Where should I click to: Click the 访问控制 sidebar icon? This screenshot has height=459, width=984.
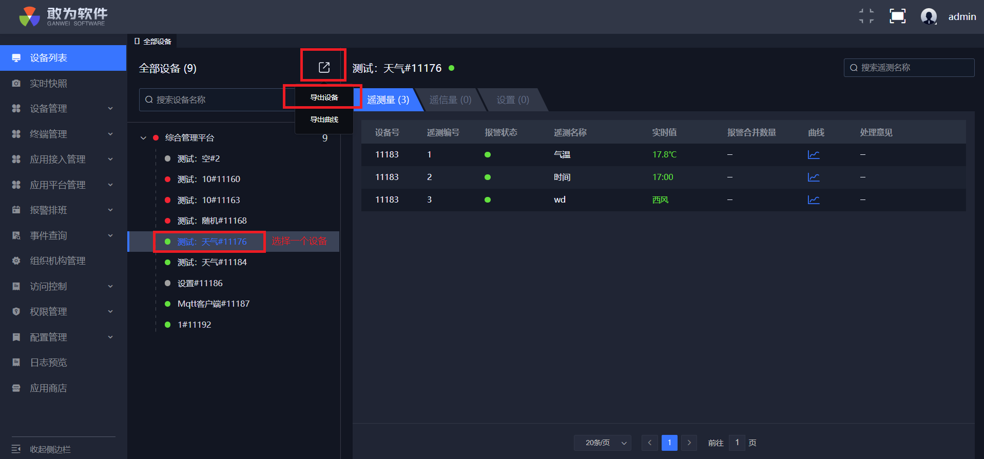(16, 286)
